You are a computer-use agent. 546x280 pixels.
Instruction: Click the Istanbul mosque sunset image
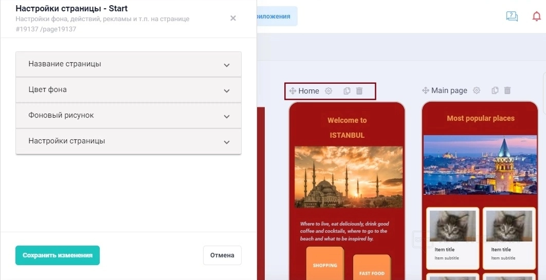349,177
